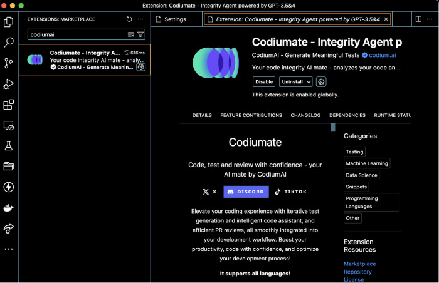The height and width of the screenshot is (283, 439).
Task: Open codium.ai publisher link
Action: (x=382, y=55)
